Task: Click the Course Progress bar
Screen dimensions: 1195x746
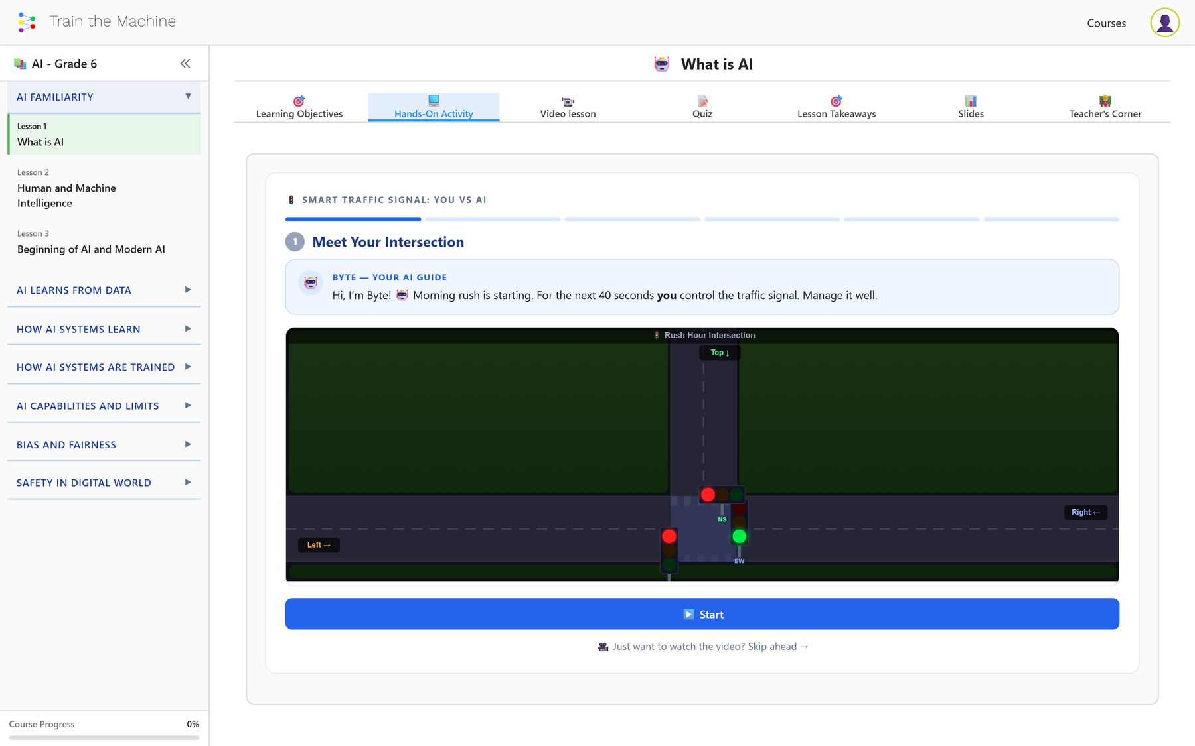Action: pos(104,737)
